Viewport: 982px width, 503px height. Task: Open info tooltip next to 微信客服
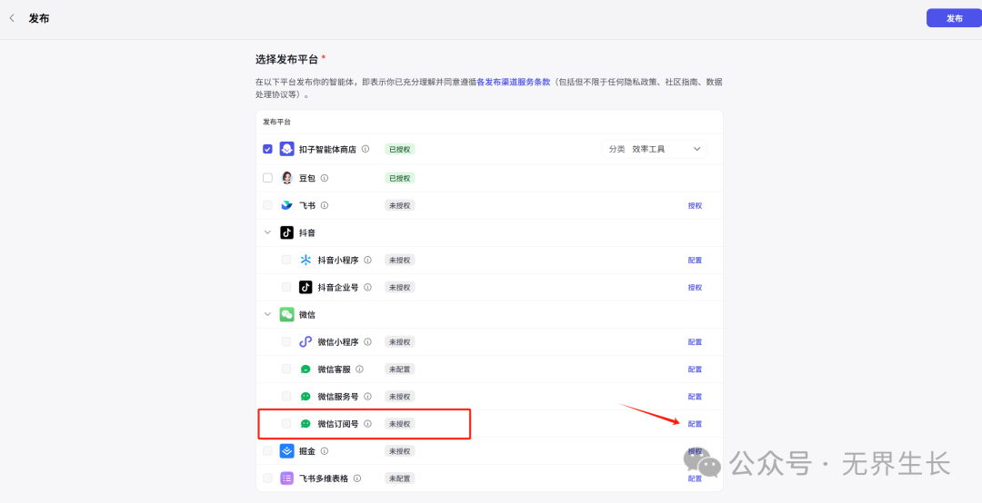click(359, 370)
